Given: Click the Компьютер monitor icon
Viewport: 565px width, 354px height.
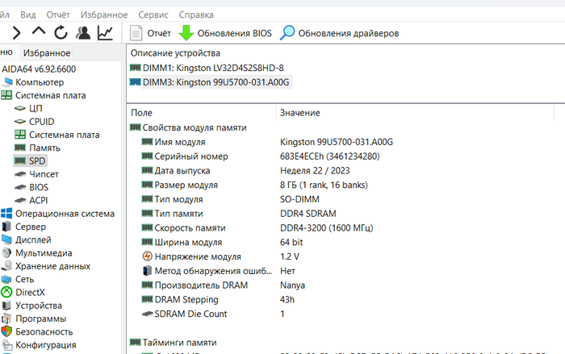Looking at the screenshot, I should click(x=6, y=82).
